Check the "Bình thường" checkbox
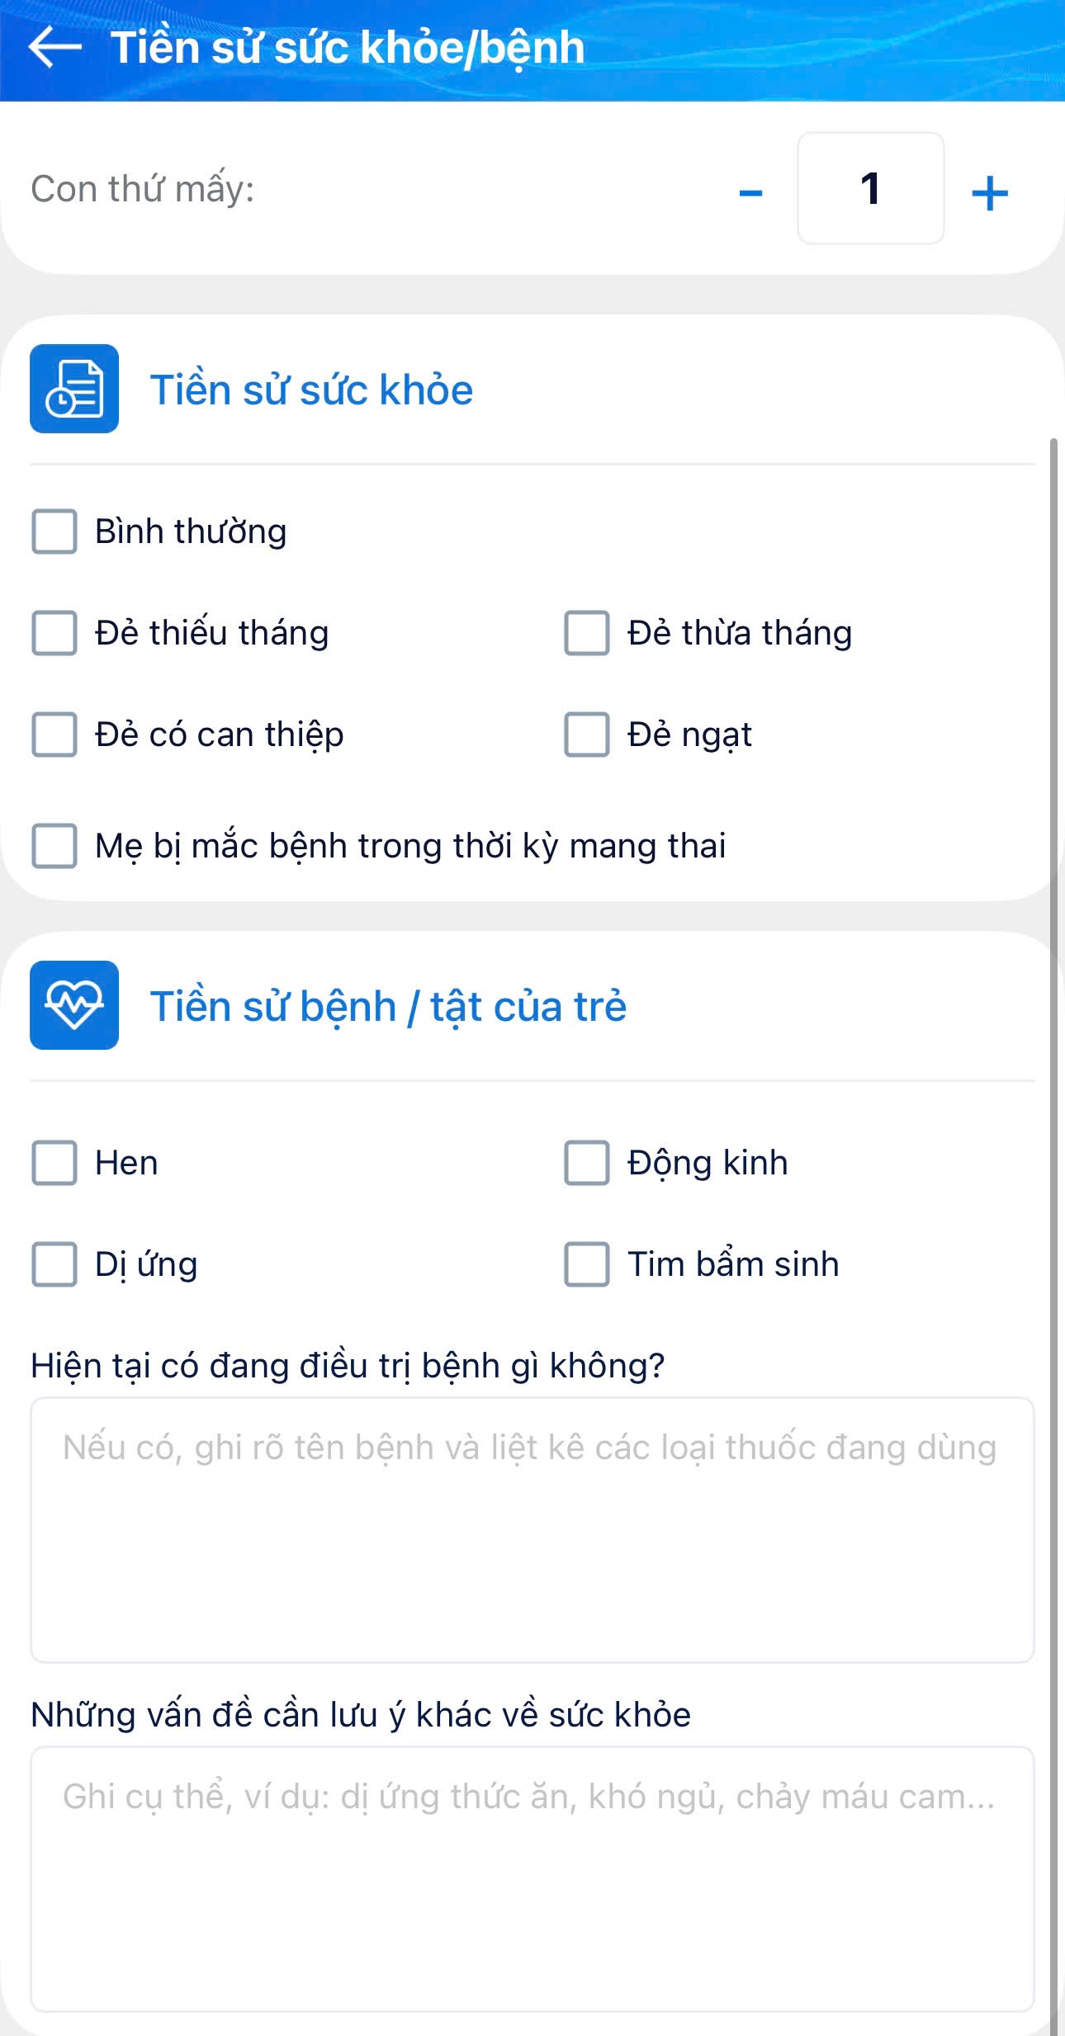This screenshot has height=2036, width=1065. (x=54, y=531)
